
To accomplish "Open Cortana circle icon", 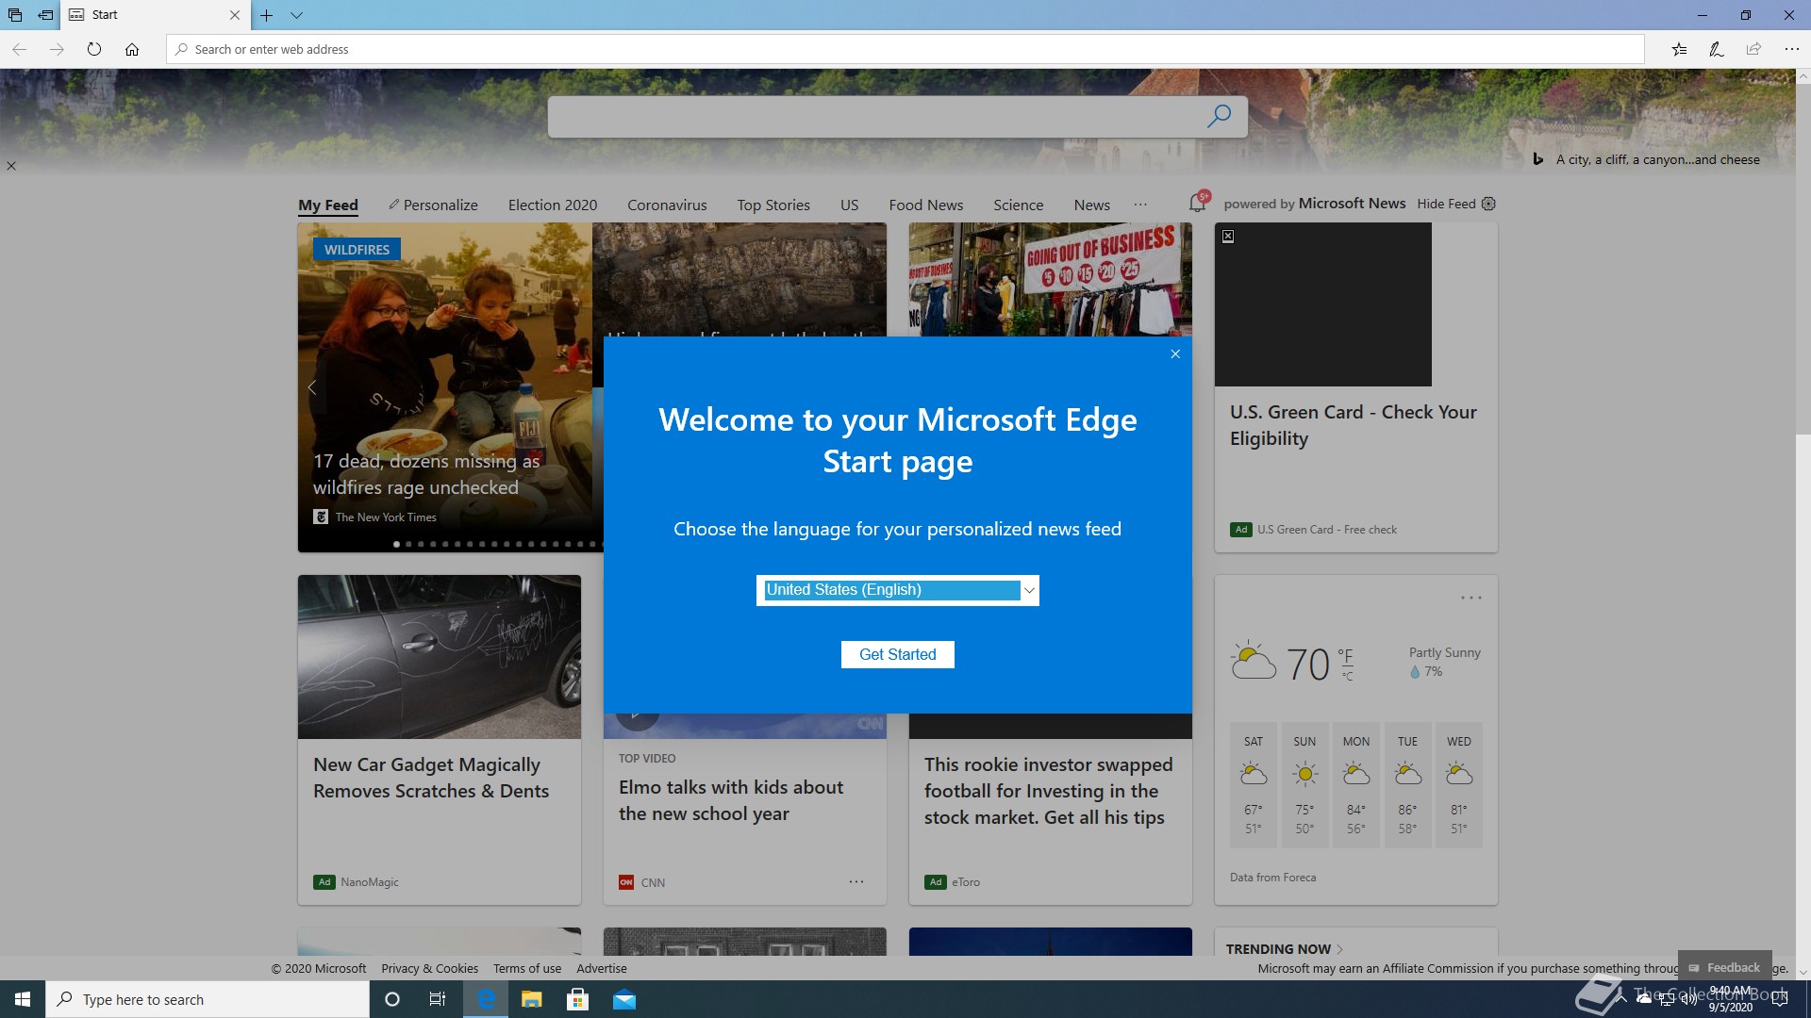I will coord(392,999).
